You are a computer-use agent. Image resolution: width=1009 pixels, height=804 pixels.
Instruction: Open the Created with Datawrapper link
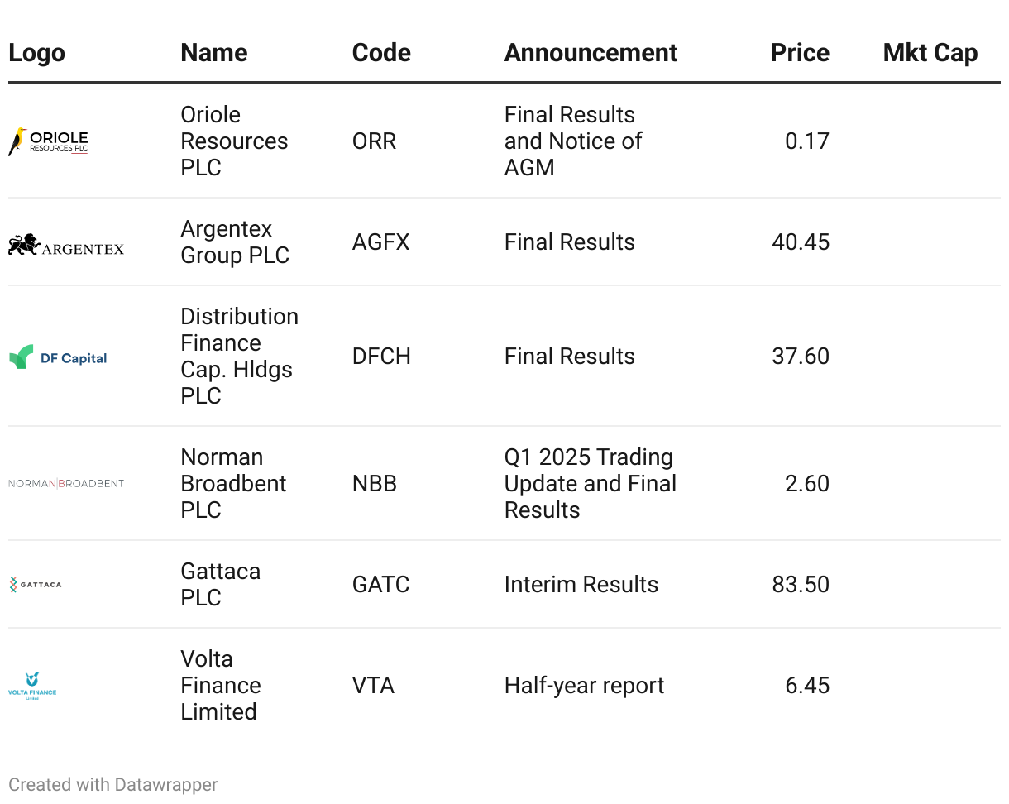pyautogui.click(x=113, y=785)
